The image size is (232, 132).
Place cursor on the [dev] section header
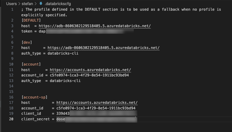(x=27, y=42)
